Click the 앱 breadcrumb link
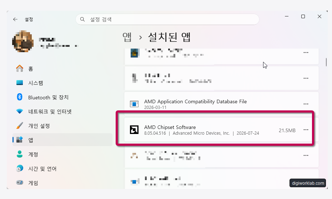 [x=127, y=37]
